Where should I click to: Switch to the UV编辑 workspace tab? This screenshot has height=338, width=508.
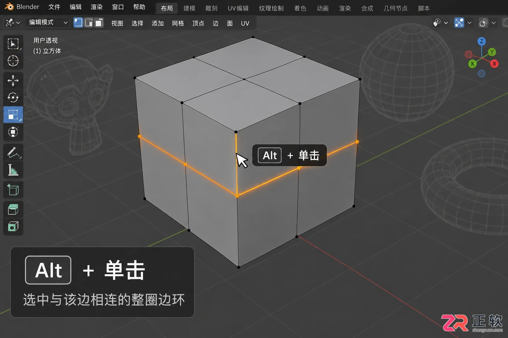(238, 8)
